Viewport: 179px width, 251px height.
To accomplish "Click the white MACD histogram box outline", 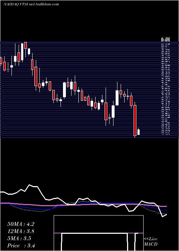I will point(98,233).
